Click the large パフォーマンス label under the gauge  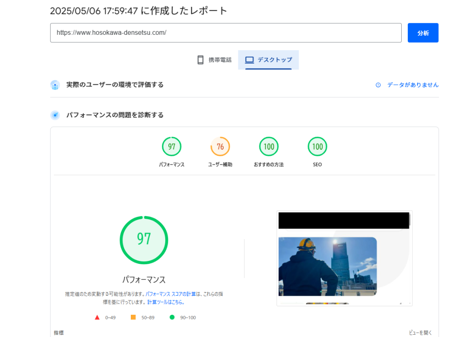144,280
